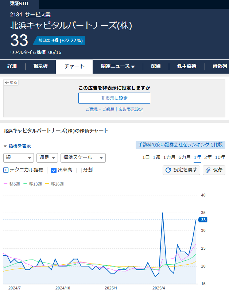The height and width of the screenshot is (292, 229).
Task: Select the 2年 time range
Action: coord(208,157)
